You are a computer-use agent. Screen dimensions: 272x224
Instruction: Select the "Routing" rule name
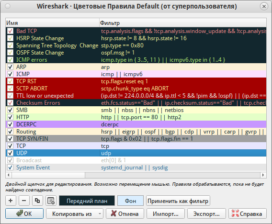(26, 132)
